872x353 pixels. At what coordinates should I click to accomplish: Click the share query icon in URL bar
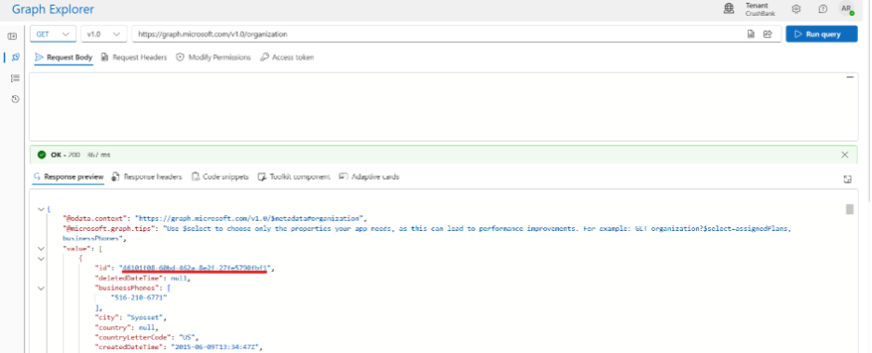tap(768, 34)
